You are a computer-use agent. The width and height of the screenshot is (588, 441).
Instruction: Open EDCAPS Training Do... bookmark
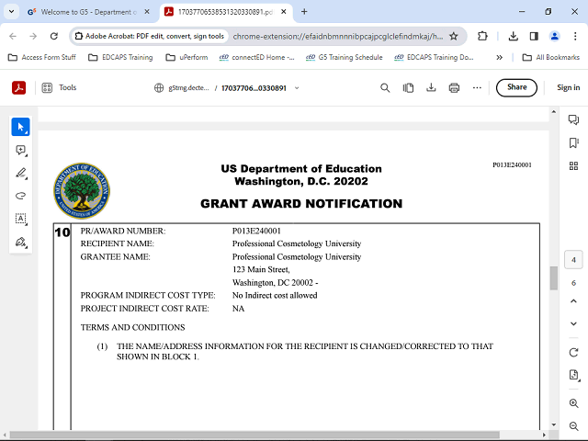coord(434,57)
